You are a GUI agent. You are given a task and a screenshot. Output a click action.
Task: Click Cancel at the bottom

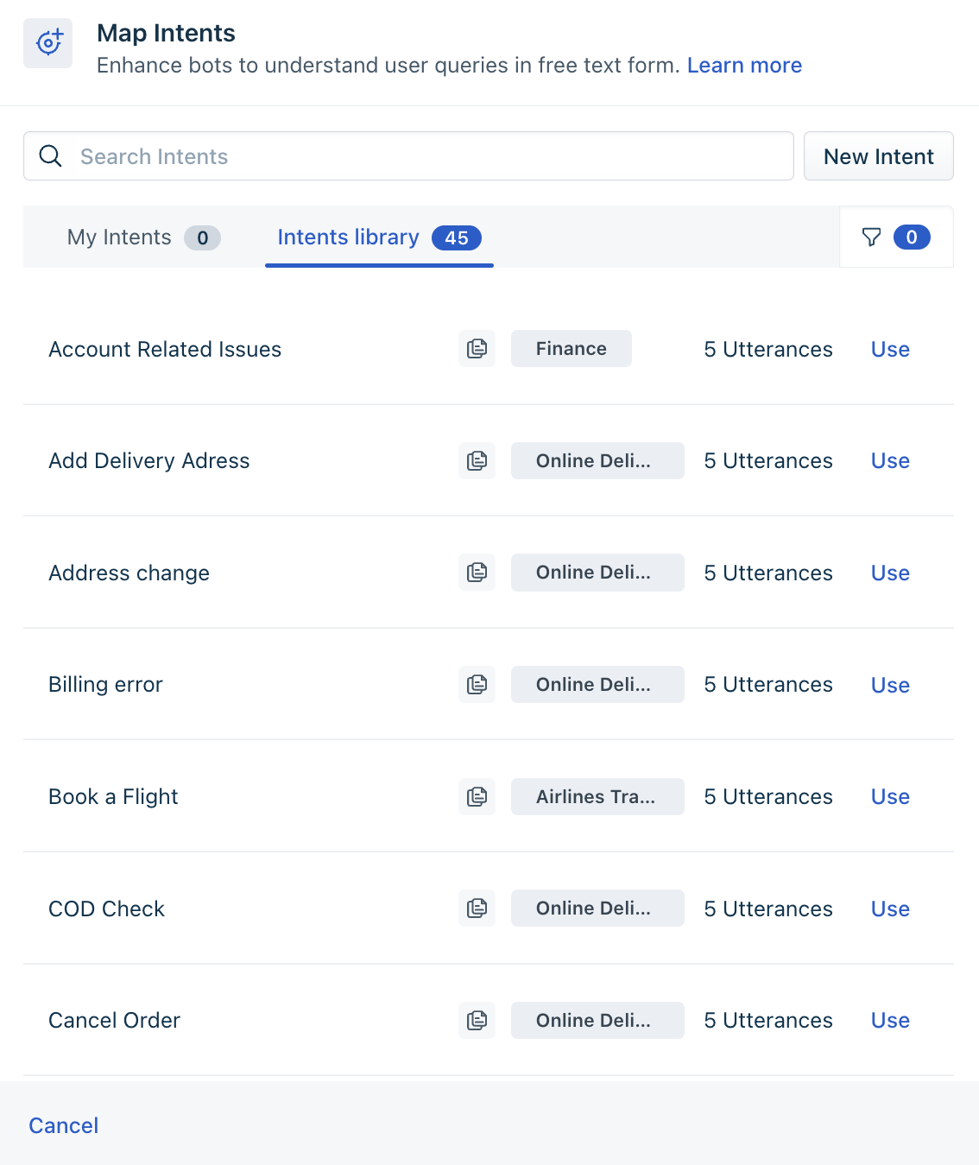[64, 1125]
